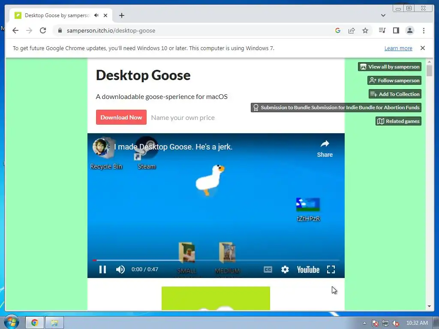Open the video settings gear
The image size is (439, 329).
(285, 269)
